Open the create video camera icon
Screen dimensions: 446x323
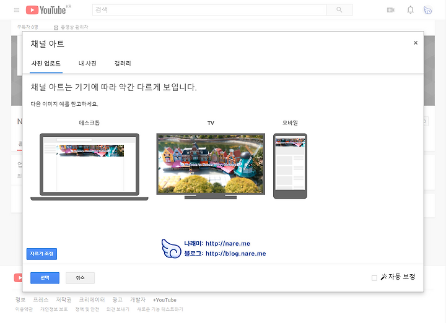pyautogui.click(x=390, y=11)
